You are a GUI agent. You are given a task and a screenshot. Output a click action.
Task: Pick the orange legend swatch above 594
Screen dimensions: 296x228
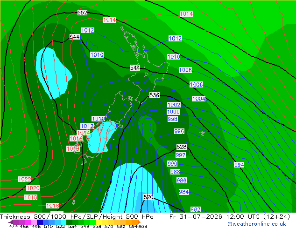click(134, 222)
